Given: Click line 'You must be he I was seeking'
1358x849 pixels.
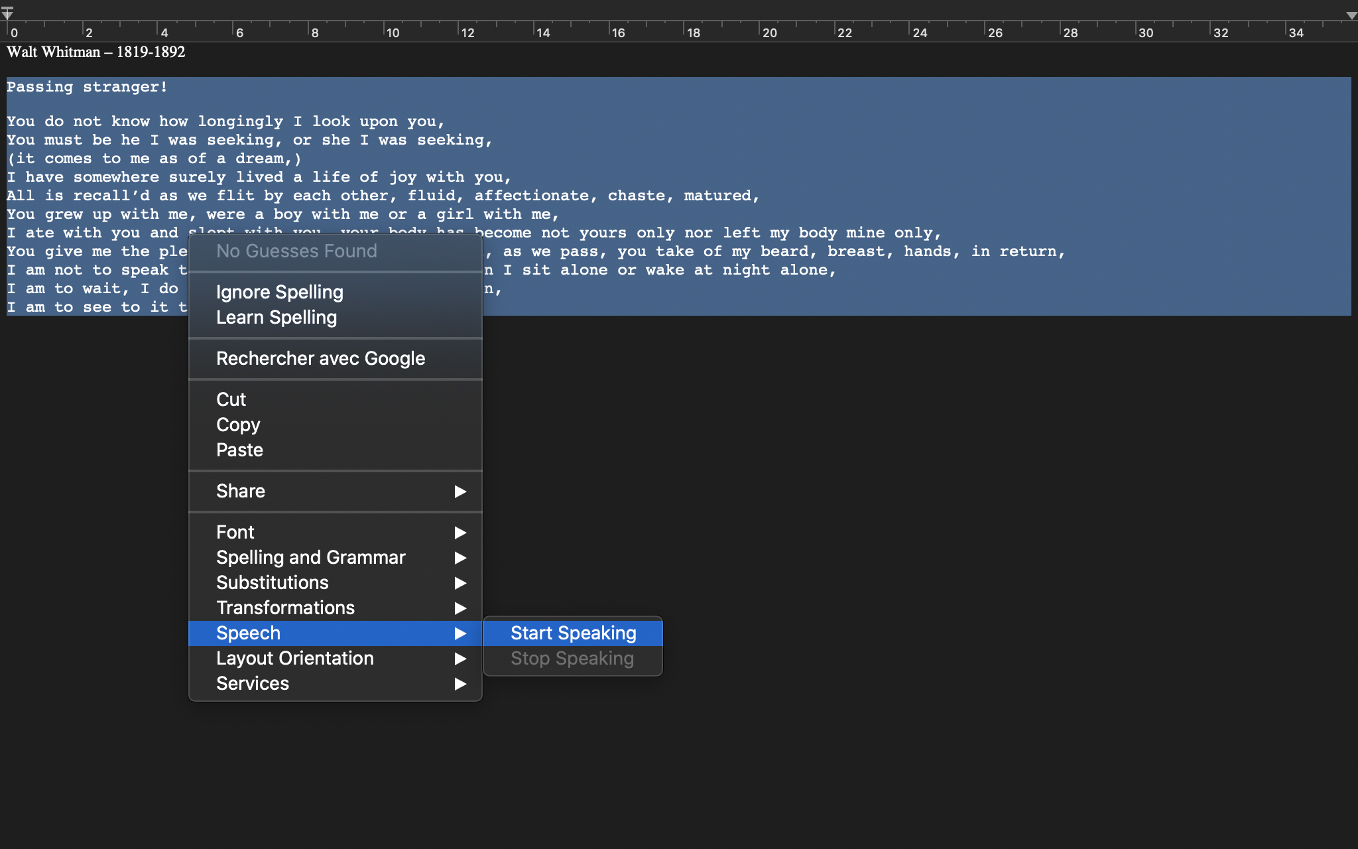Looking at the screenshot, I should 249,140.
